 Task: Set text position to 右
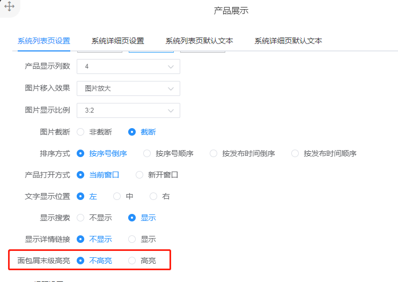tap(153, 196)
